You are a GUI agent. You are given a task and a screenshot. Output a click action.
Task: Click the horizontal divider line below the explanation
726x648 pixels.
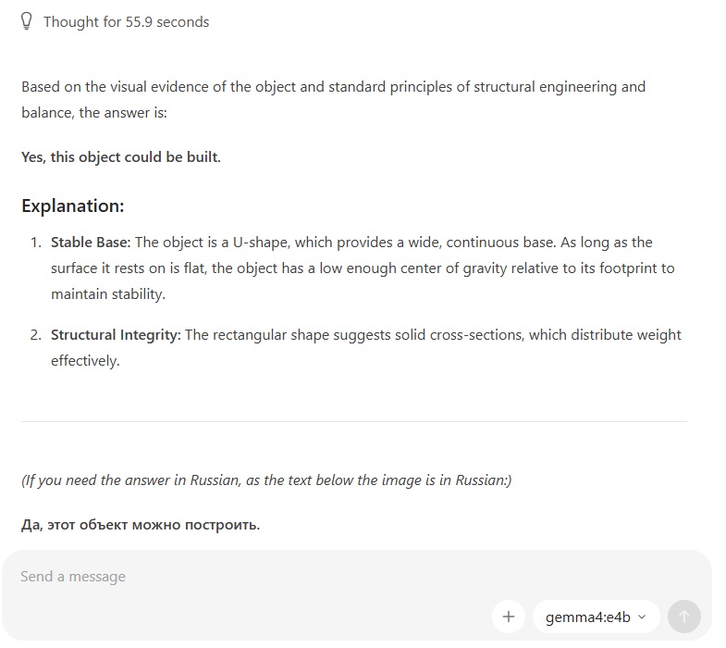click(353, 422)
